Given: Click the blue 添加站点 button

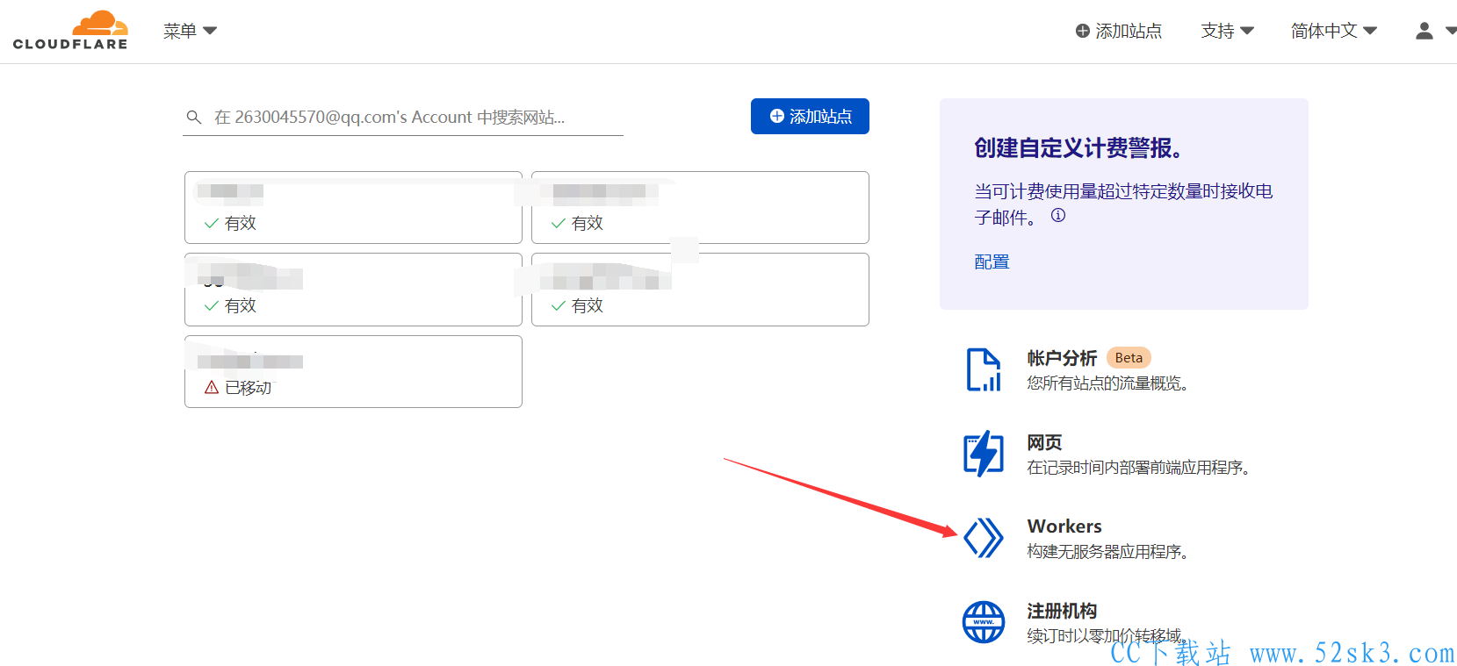Looking at the screenshot, I should 810,117.
